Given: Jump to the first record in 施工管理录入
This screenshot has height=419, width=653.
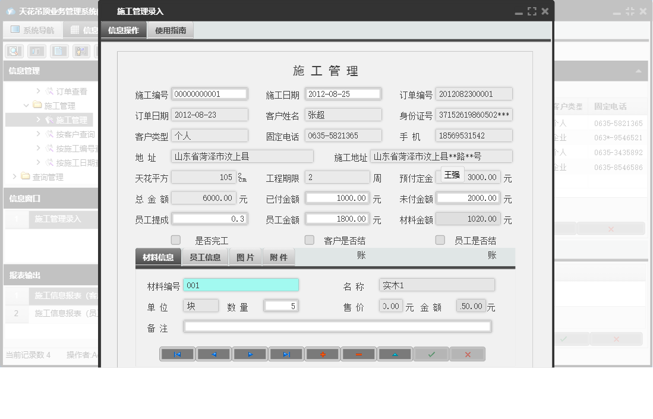Looking at the screenshot, I should pos(177,354).
